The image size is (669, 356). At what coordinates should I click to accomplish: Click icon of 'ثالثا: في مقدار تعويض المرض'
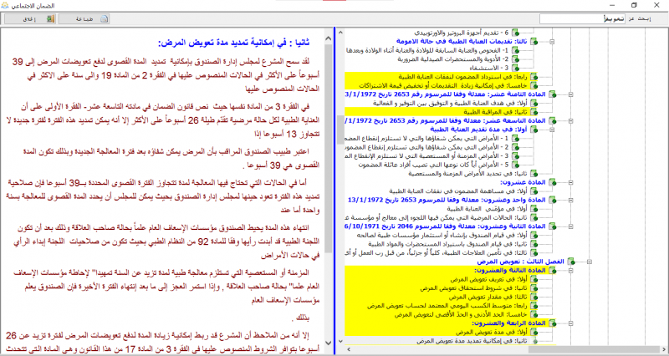pyautogui.click(x=534, y=298)
